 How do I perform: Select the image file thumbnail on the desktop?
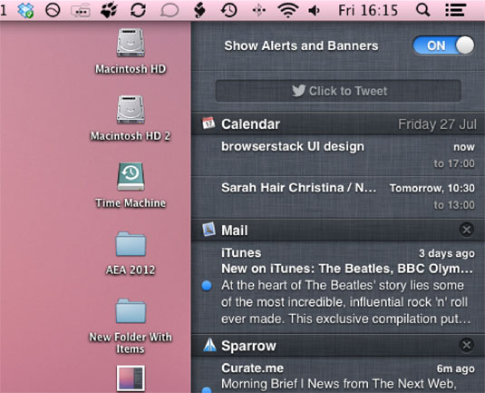pos(131,378)
